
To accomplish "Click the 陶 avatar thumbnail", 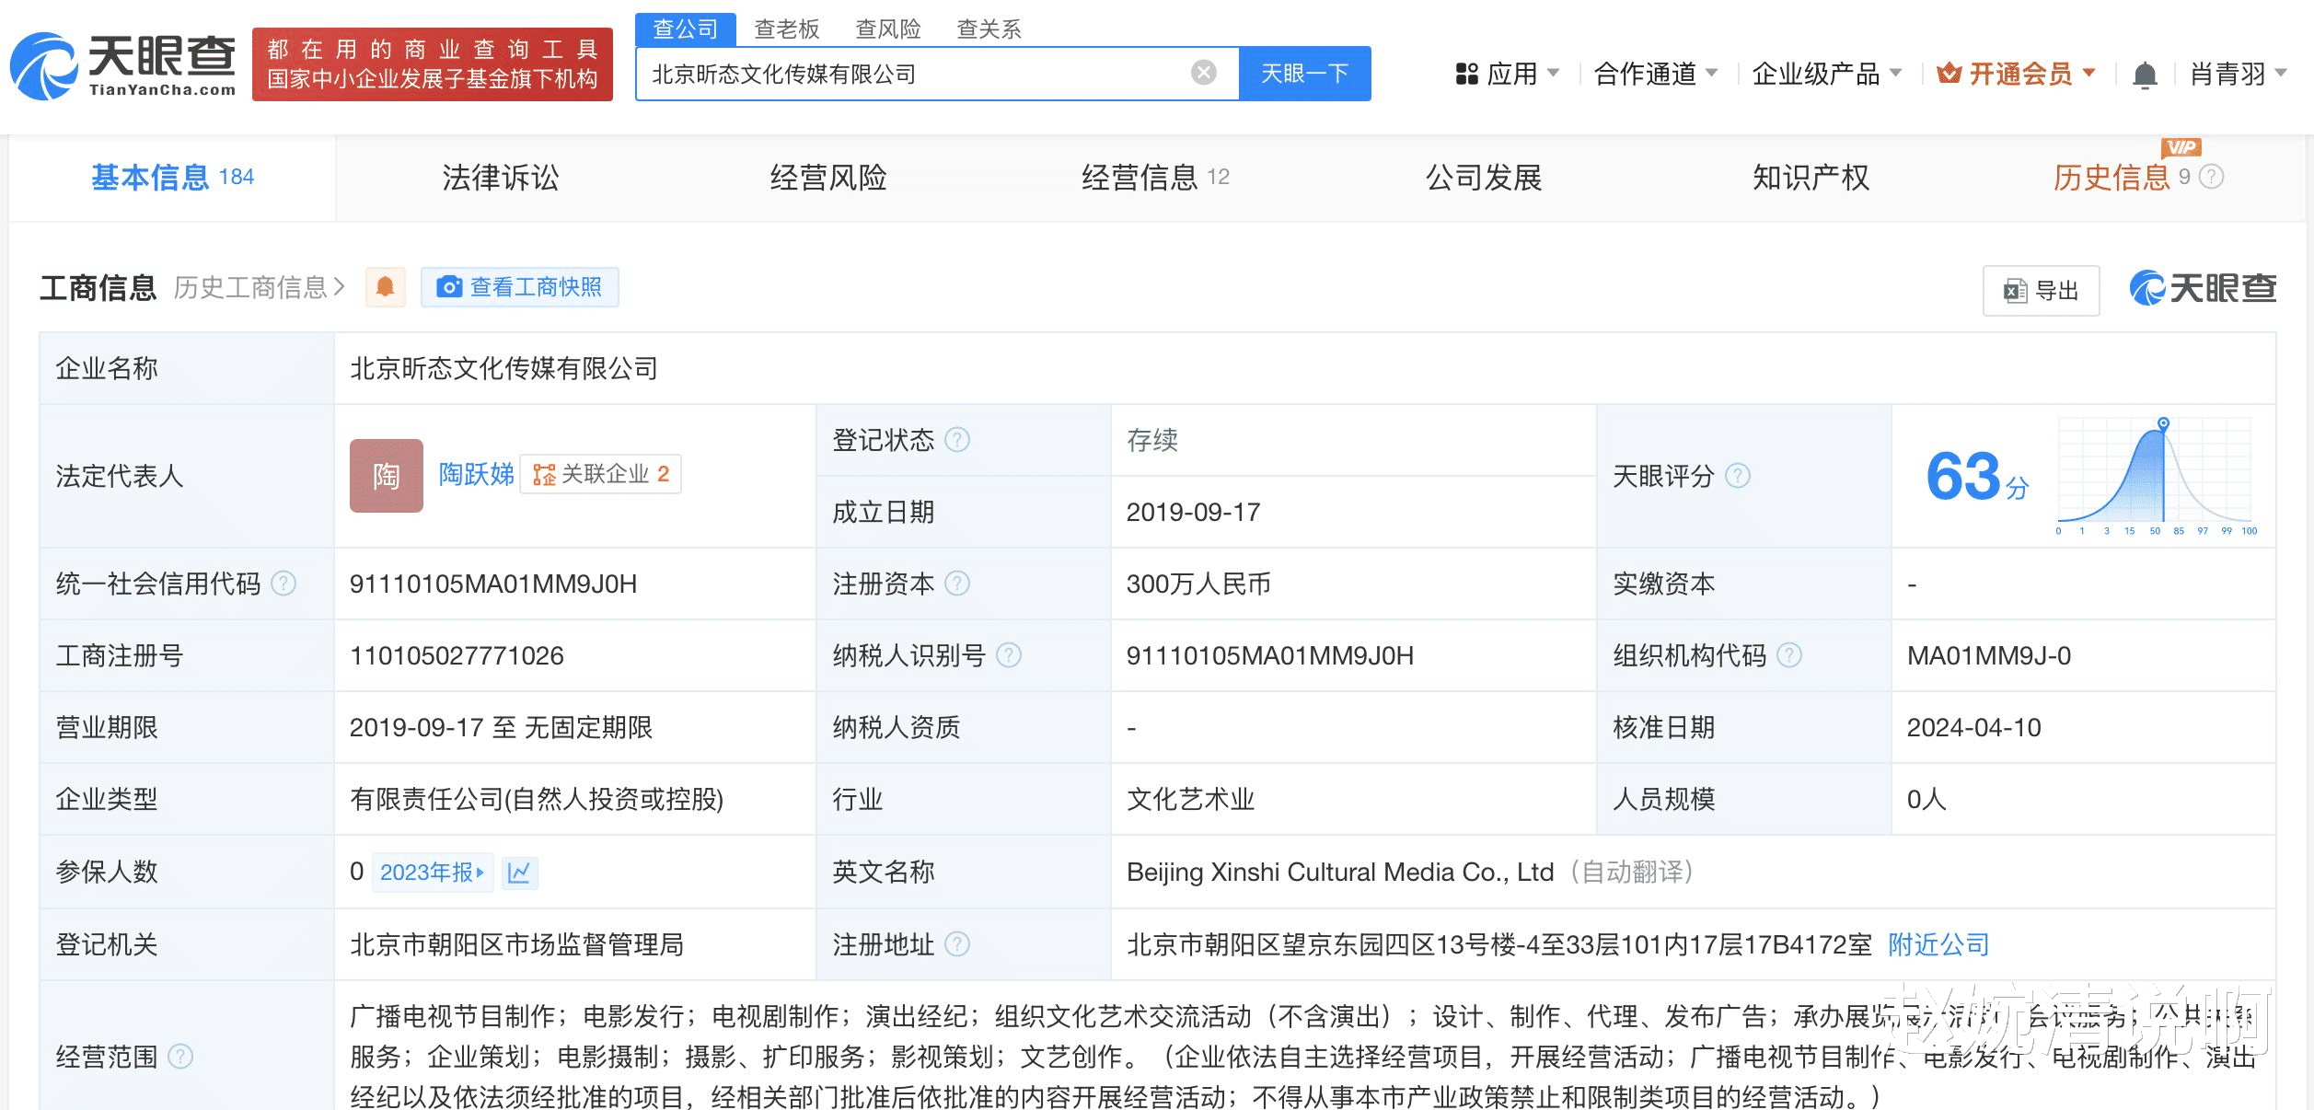I will tap(386, 475).
